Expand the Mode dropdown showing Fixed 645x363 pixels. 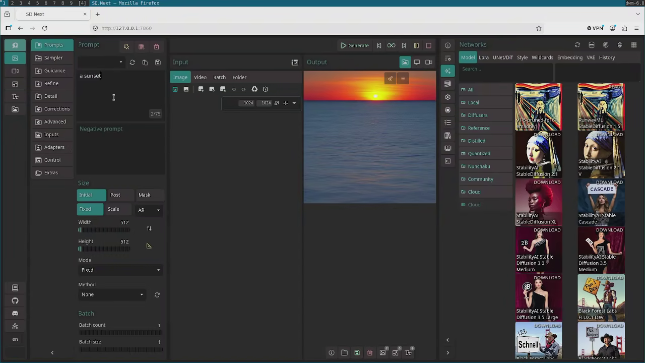point(120,270)
